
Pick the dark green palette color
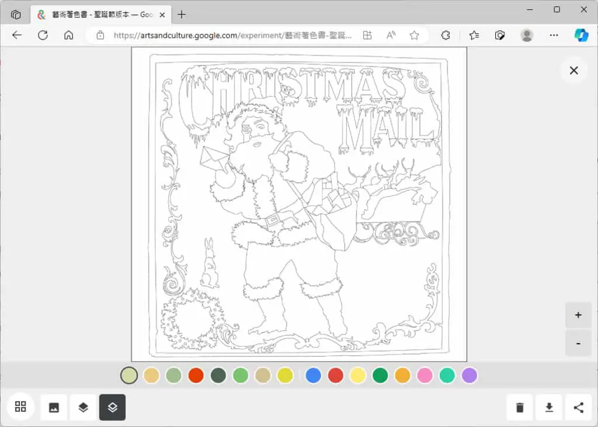218,376
